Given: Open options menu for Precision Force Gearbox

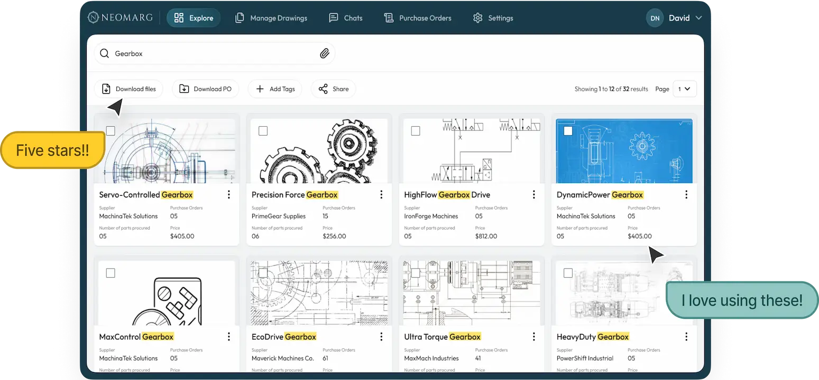Looking at the screenshot, I should (x=381, y=194).
